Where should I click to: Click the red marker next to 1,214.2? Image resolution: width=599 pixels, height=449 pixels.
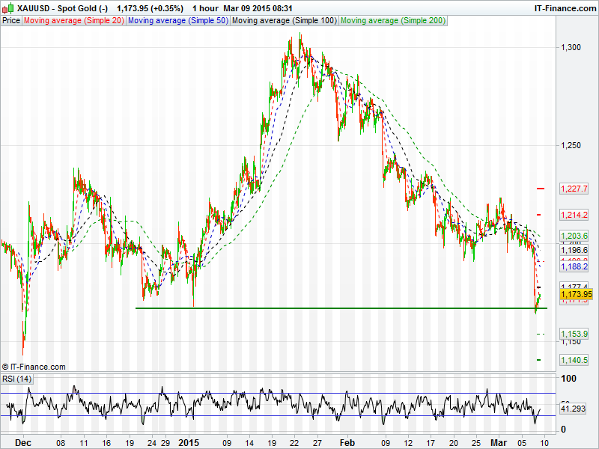click(x=539, y=215)
